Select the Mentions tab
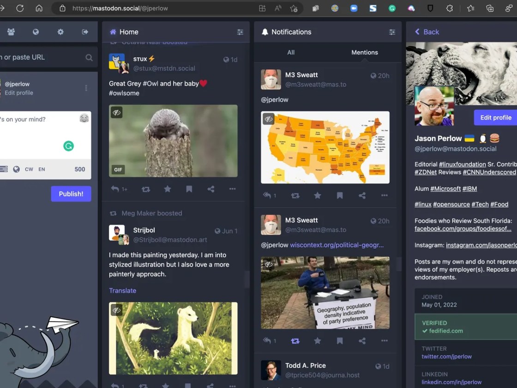 click(364, 52)
